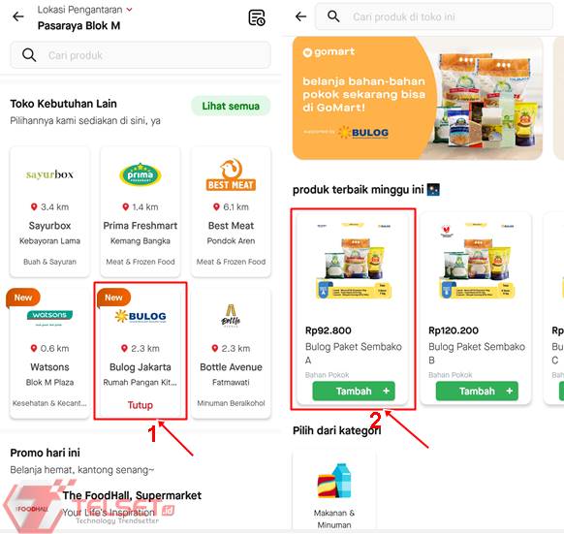Open the Bottle Avenue store
The height and width of the screenshot is (534, 564).
click(231, 354)
